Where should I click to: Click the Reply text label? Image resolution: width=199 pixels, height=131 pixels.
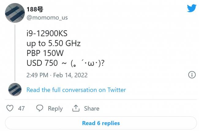click(55, 109)
